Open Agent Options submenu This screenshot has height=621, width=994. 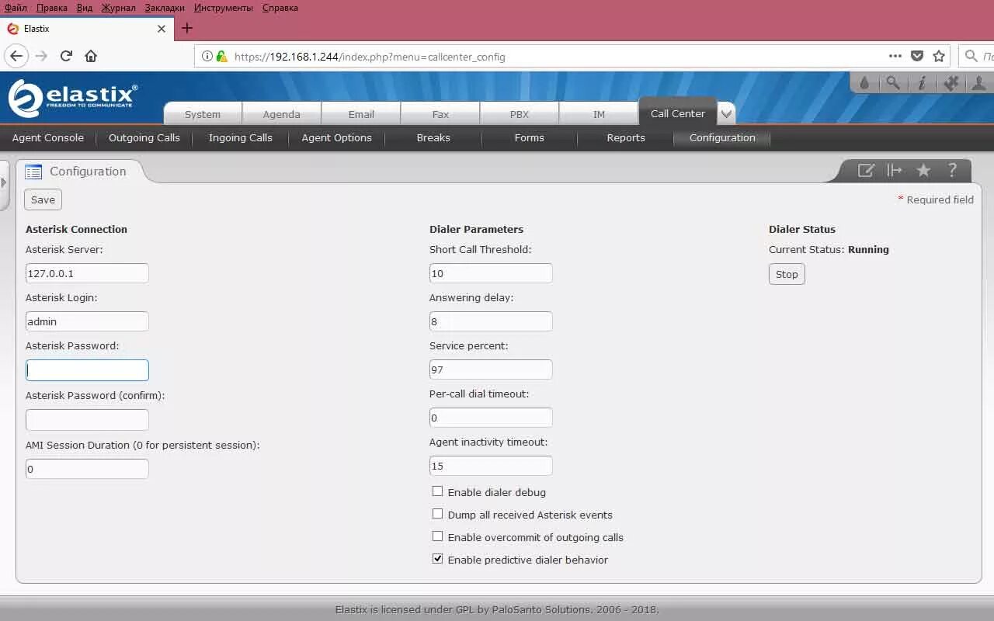pyautogui.click(x=337, y=137)
